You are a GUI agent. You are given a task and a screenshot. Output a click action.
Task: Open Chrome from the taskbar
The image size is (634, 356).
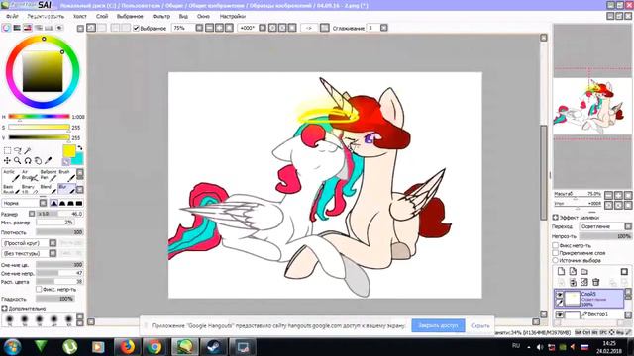155,347
